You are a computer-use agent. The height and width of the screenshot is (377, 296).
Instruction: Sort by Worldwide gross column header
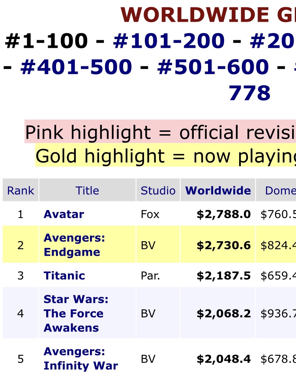click(218, 190)
